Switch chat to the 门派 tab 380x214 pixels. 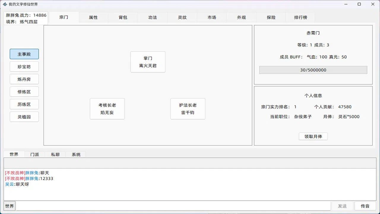35,155
